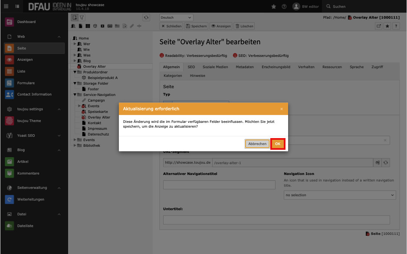The height and width of the screenshot is (254, 407).
Task: Open the Navigation Icon selection dropdown
Action: coord(340,195)
